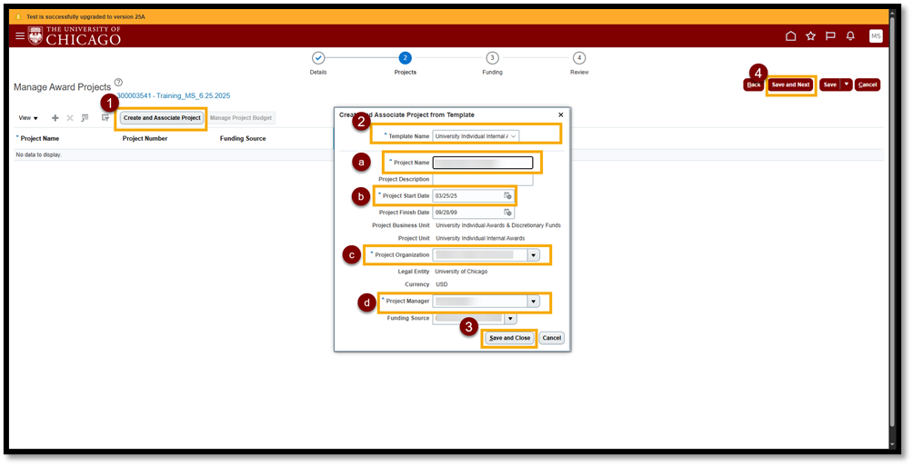Click Save and Close in dialog

click(x=509, y=338)
